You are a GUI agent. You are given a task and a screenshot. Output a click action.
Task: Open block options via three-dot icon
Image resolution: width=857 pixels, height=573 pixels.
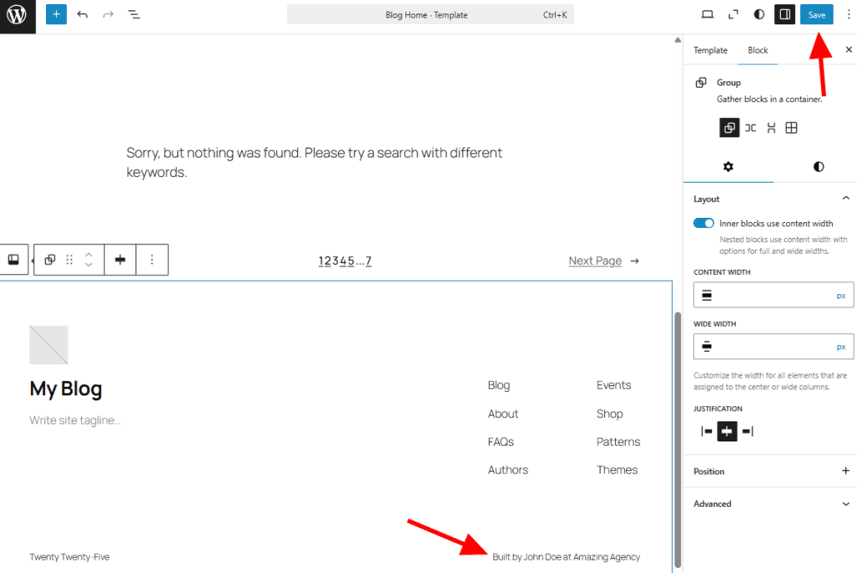point(151,260)
